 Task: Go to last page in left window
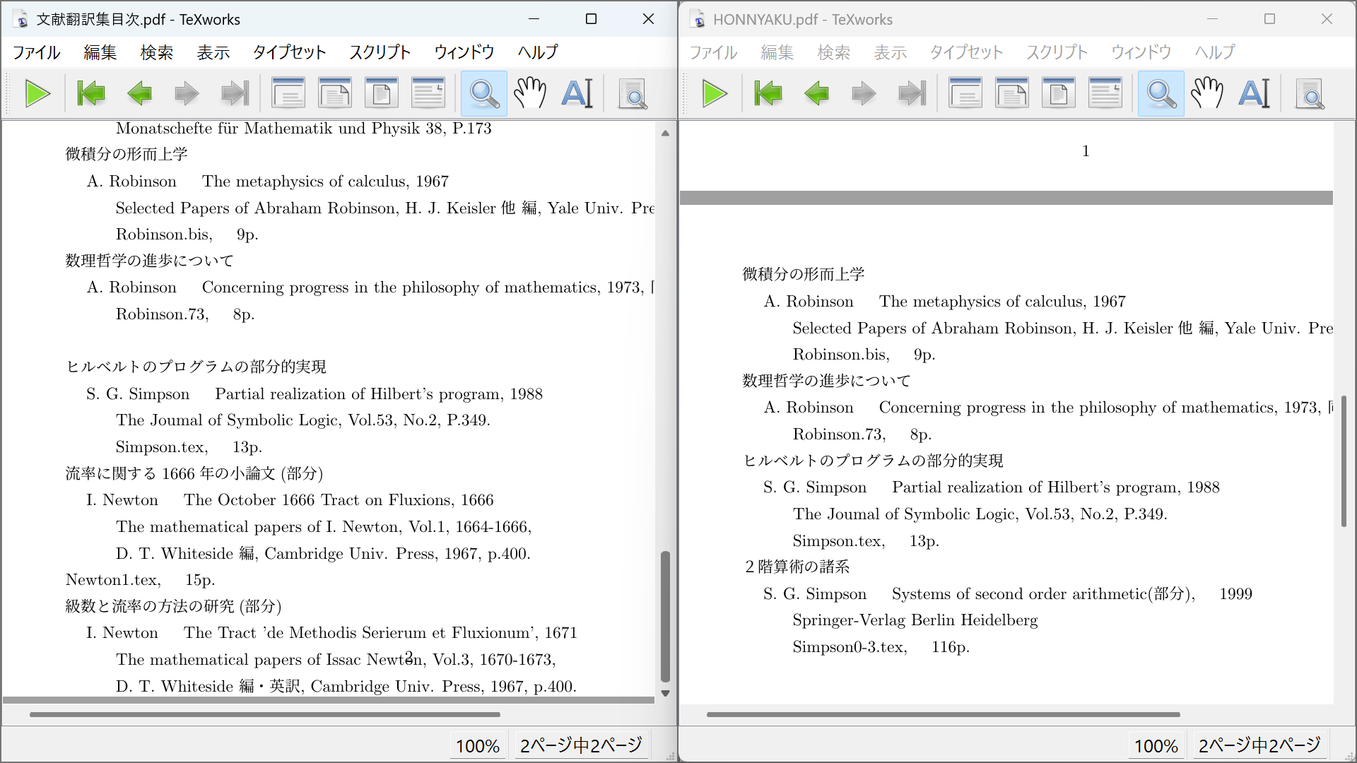click(235, 94)
